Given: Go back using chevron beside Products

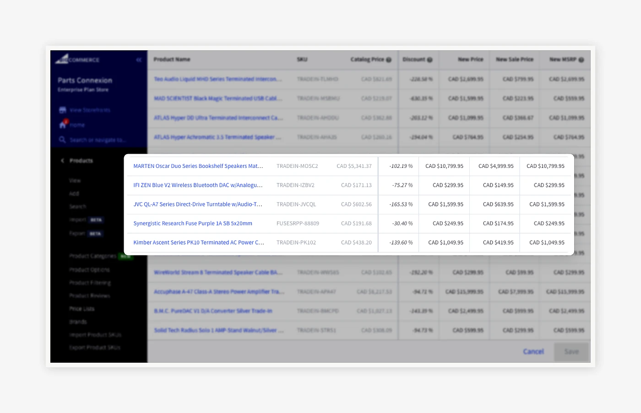Looking at the screenshot, I should click(62, 161).
